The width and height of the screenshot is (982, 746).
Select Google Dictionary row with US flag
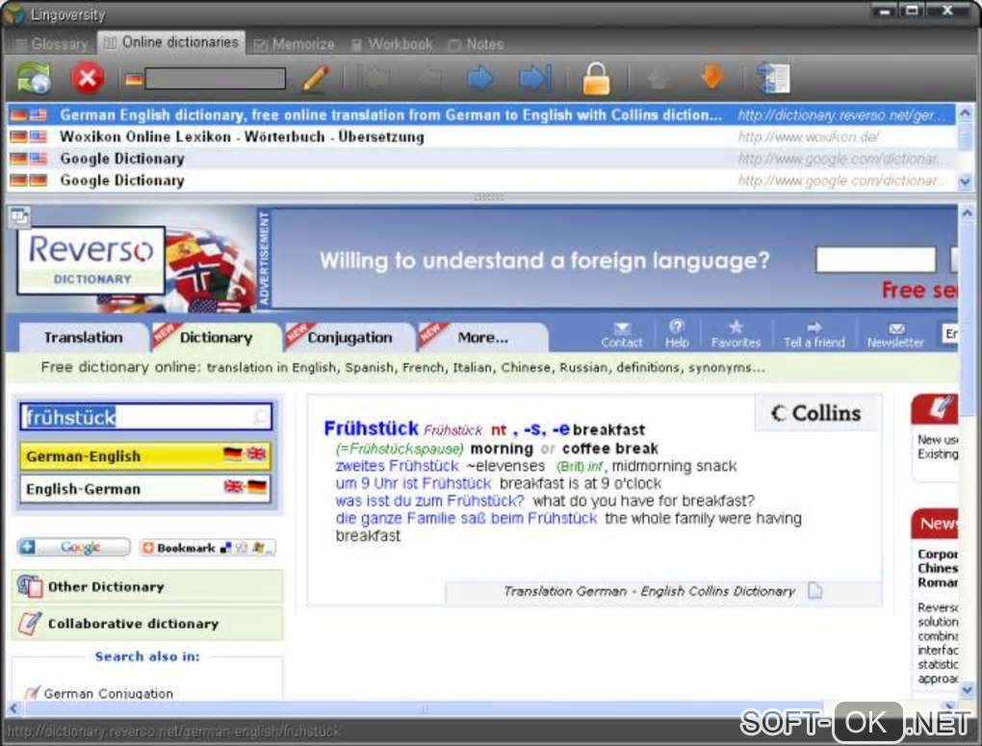pyautogui.click(x=481, y=159)
